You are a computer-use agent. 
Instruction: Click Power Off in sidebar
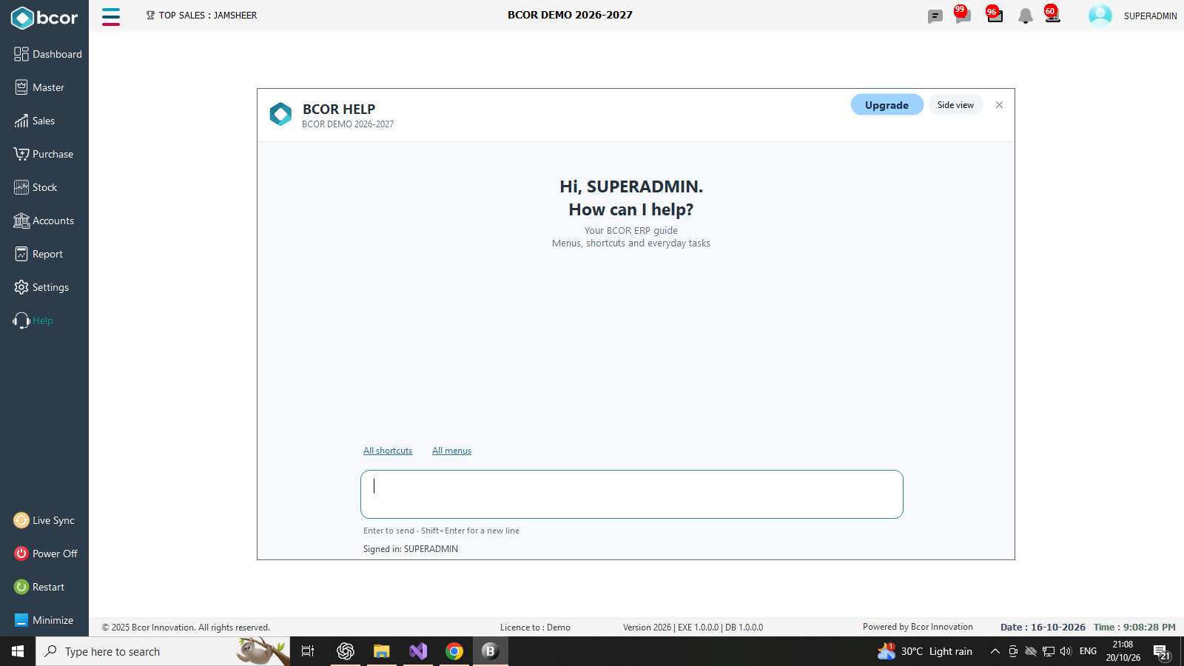[45, 554]
